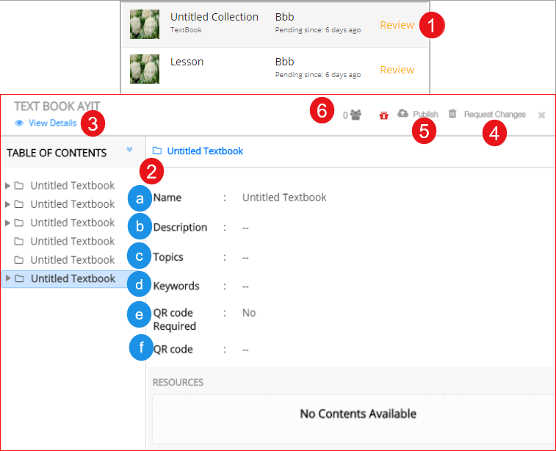Select the fourth Untitled Textbook tree item
This screenshot has width=556, height=451.
[72, 242]
